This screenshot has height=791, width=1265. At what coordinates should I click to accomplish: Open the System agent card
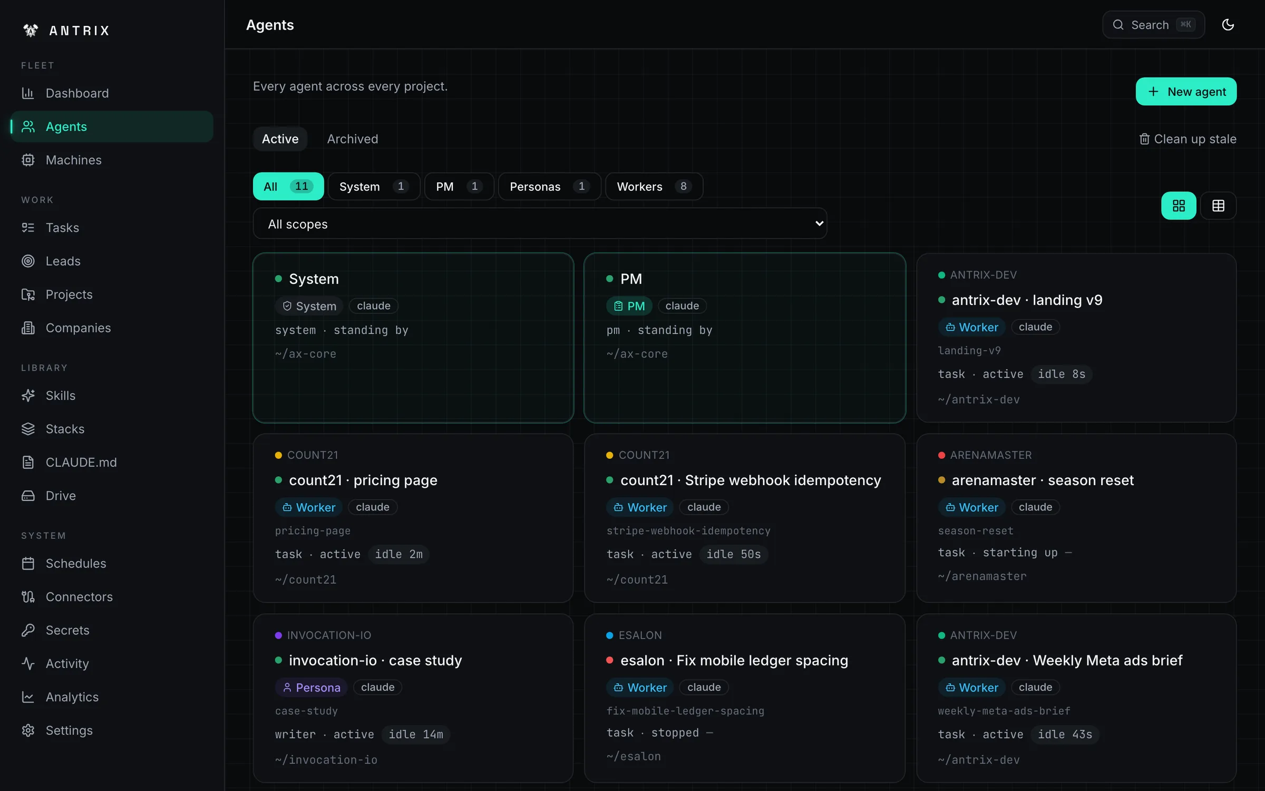point(413,337)
